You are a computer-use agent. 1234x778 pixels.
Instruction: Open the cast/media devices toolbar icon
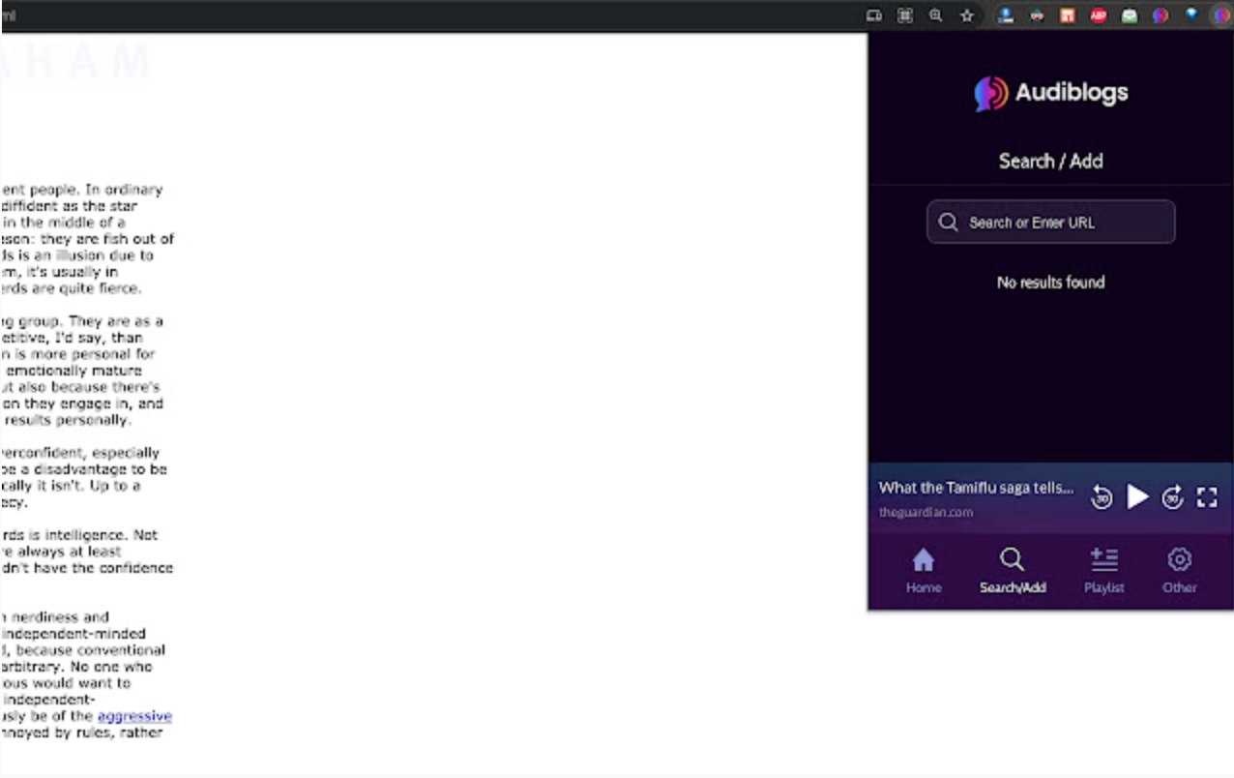click(873, 15)
